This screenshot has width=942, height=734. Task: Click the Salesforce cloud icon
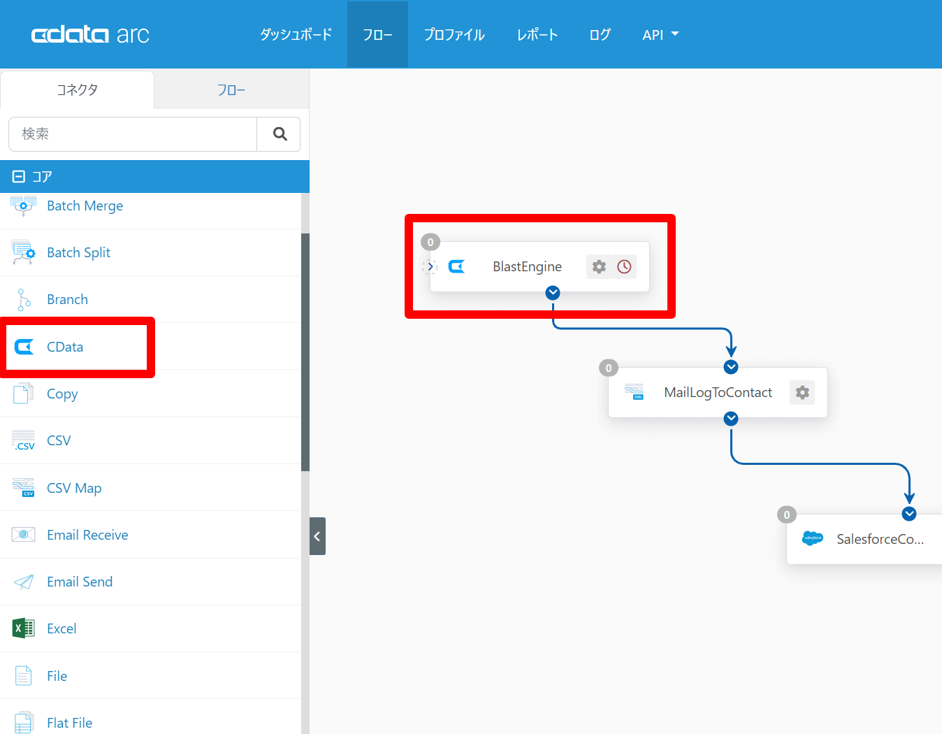point(812,538)
